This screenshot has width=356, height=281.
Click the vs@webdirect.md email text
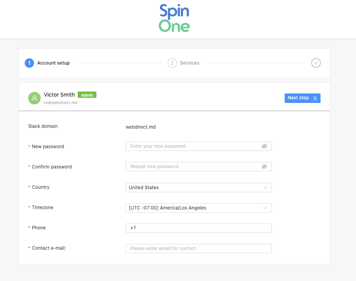pyautogui.click(x=60, y=103)
